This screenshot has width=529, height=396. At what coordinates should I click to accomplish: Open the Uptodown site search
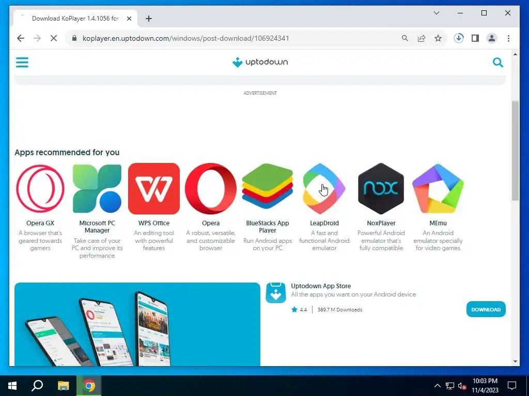(x=497, y=62)
